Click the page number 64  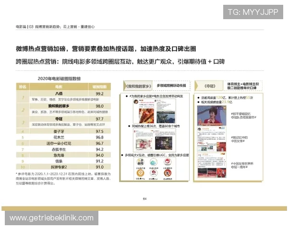[x=145, y=199]
